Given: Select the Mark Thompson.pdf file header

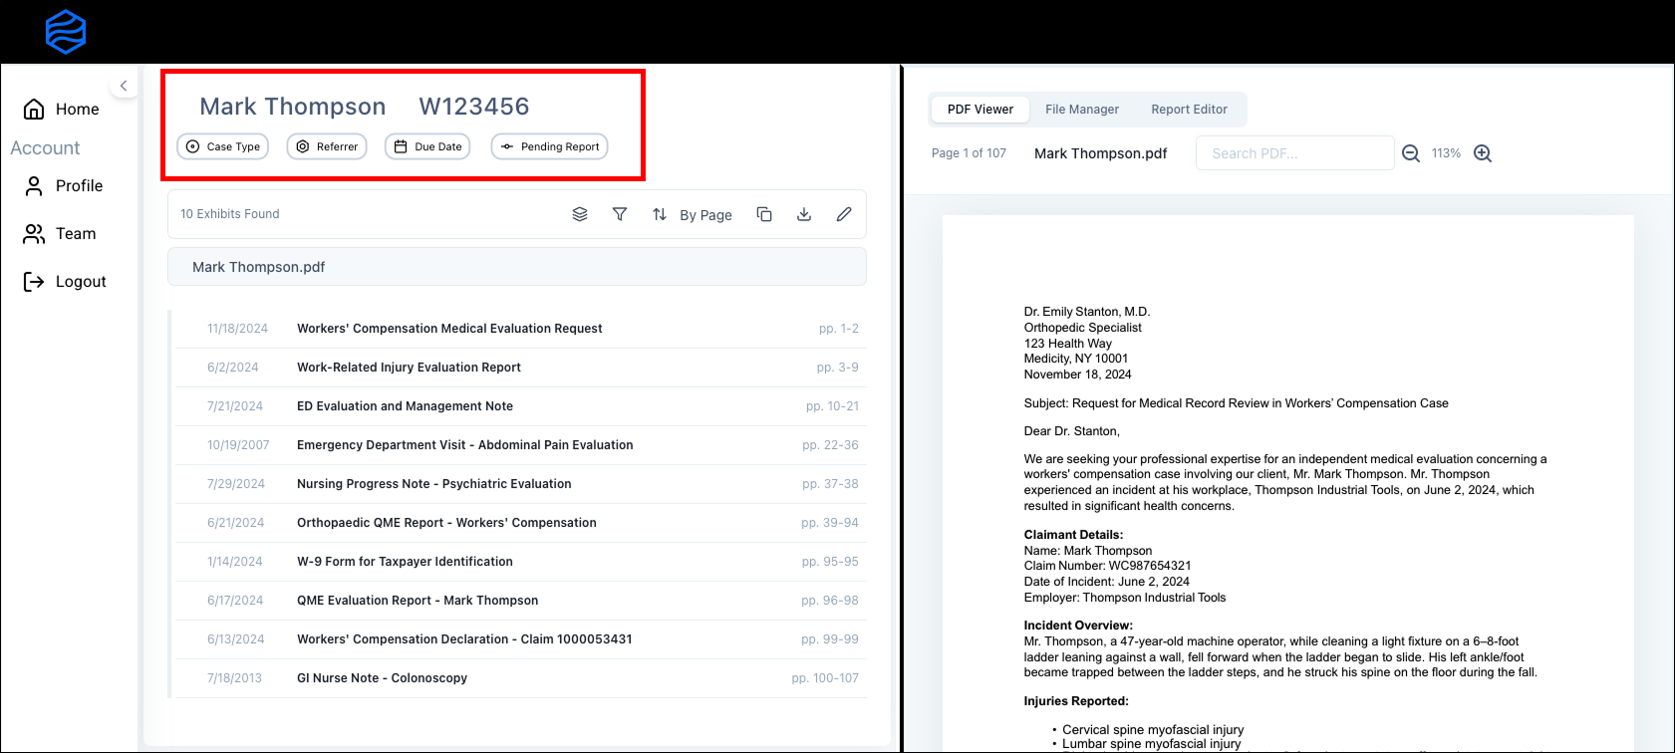Looking at the screenshot, I should 517,267.
